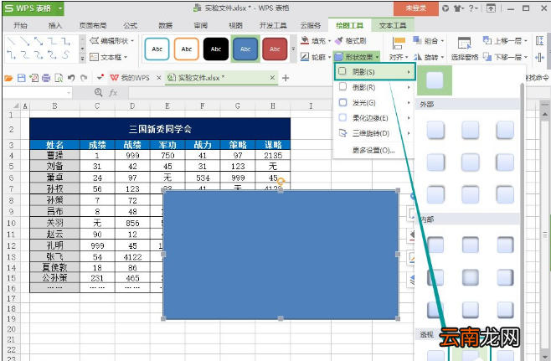This screenshot has height=361, width=551.
Task: Select the straight line shape
Action: 11,42
